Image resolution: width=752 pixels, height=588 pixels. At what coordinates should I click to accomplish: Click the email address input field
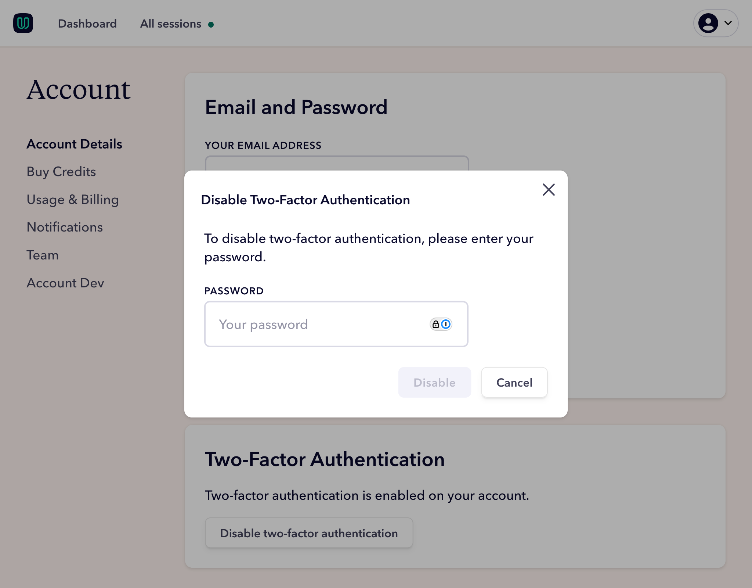(336, 164)
